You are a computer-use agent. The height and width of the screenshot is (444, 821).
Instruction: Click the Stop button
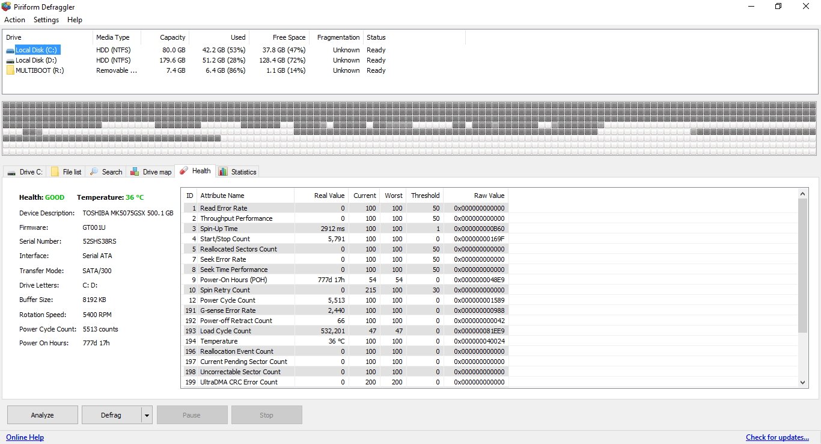coord(267,415)
